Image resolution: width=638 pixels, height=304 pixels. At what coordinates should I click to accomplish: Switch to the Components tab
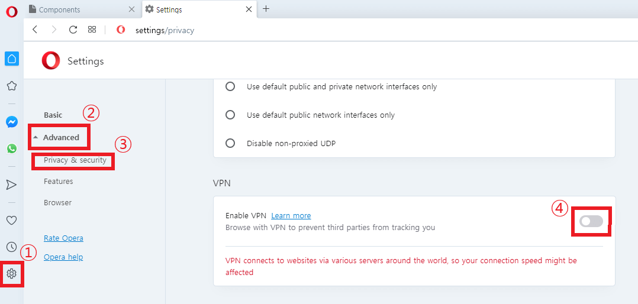[84, 9]
